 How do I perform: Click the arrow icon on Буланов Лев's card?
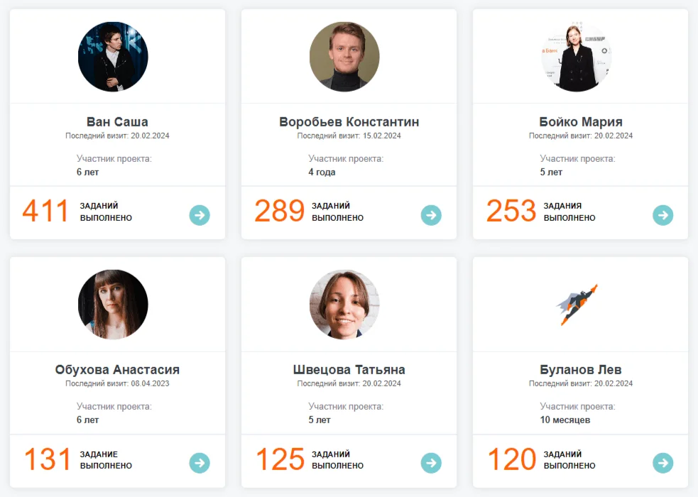click(x=662, y=463)
